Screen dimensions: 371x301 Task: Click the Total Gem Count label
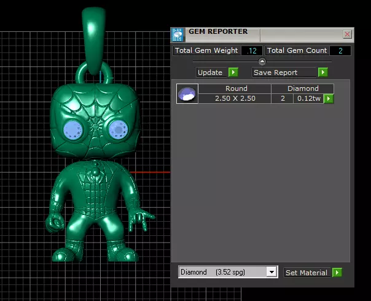[297, 50]
